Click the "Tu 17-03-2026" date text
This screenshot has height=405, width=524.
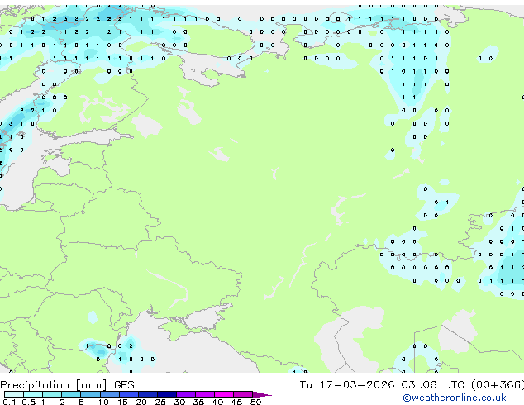pyautogui.click(x=347, y=385)
